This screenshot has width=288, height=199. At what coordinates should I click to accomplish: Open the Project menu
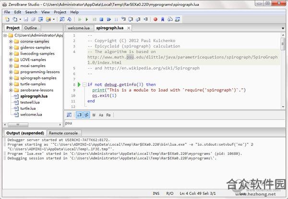pyautogui.click(x=60, y=12)
